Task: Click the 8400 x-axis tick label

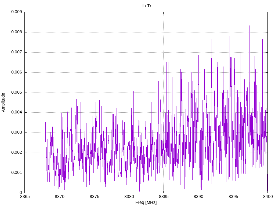Action: tap(268, 197)
